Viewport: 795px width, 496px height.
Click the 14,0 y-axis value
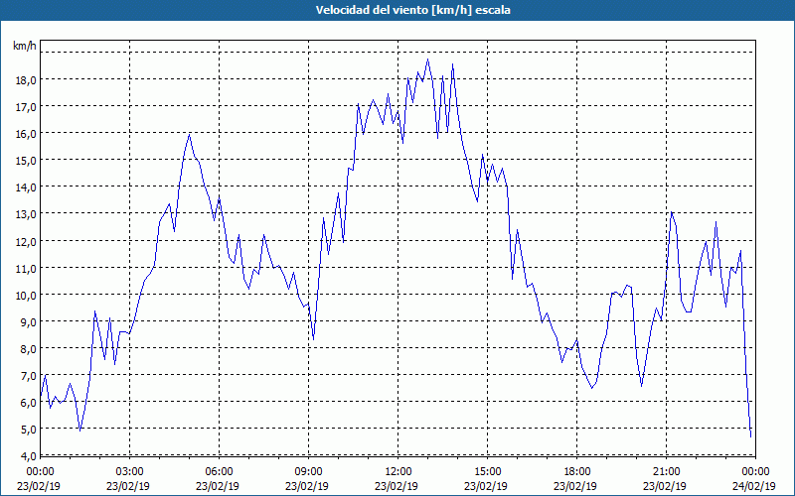point(26,187)
